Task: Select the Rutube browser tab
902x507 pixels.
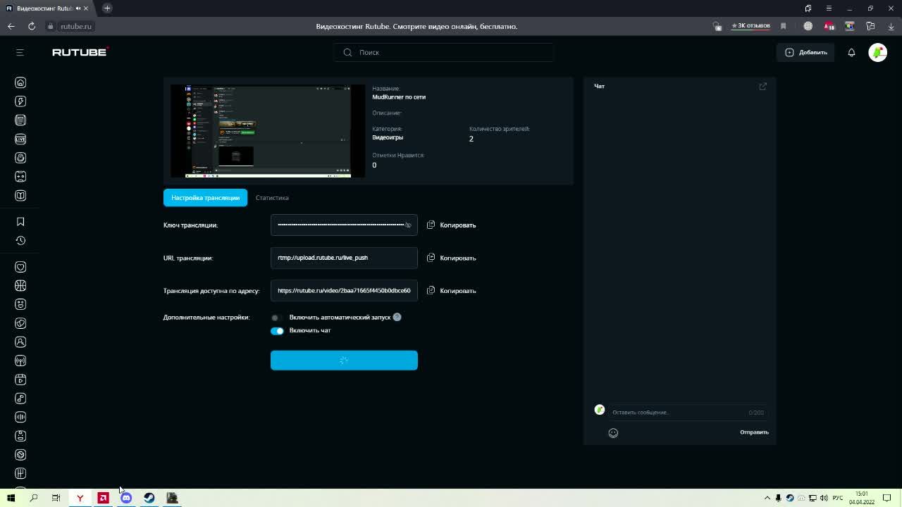Action: tap(47, 8)
